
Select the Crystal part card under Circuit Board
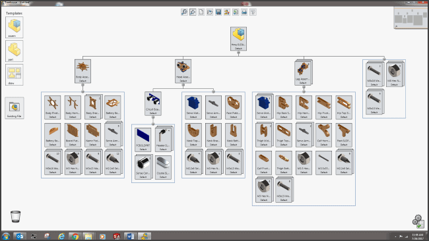coord(163,168)
